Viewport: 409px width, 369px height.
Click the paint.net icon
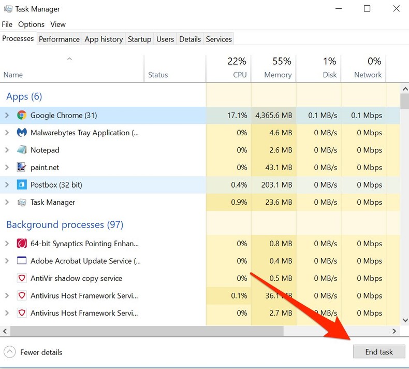22,167
